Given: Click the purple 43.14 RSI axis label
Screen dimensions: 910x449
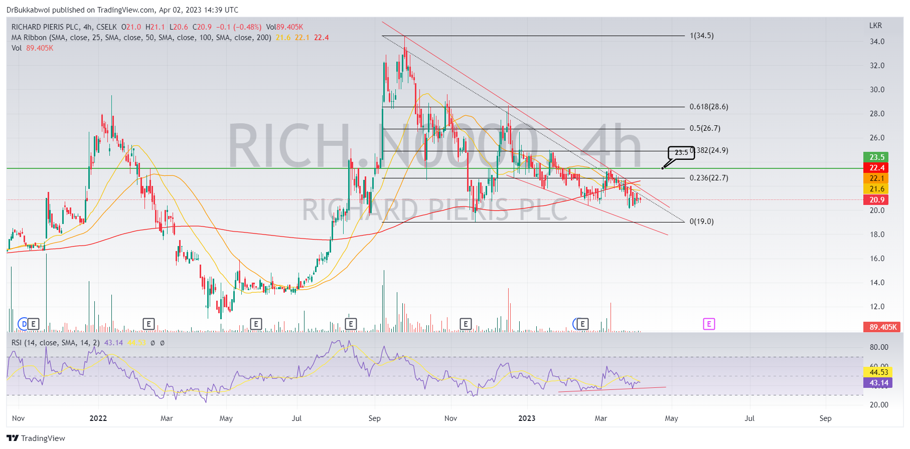Looking at the screenshot, I should (x=878, y=383).
